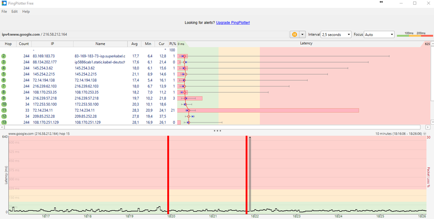This screenshot has width=434, height=219.
Task: Select the hop 3 green circle icon
Action: tap(3, 62)
